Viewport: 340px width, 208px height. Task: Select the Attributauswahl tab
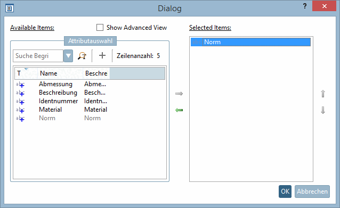pos(90,41)
